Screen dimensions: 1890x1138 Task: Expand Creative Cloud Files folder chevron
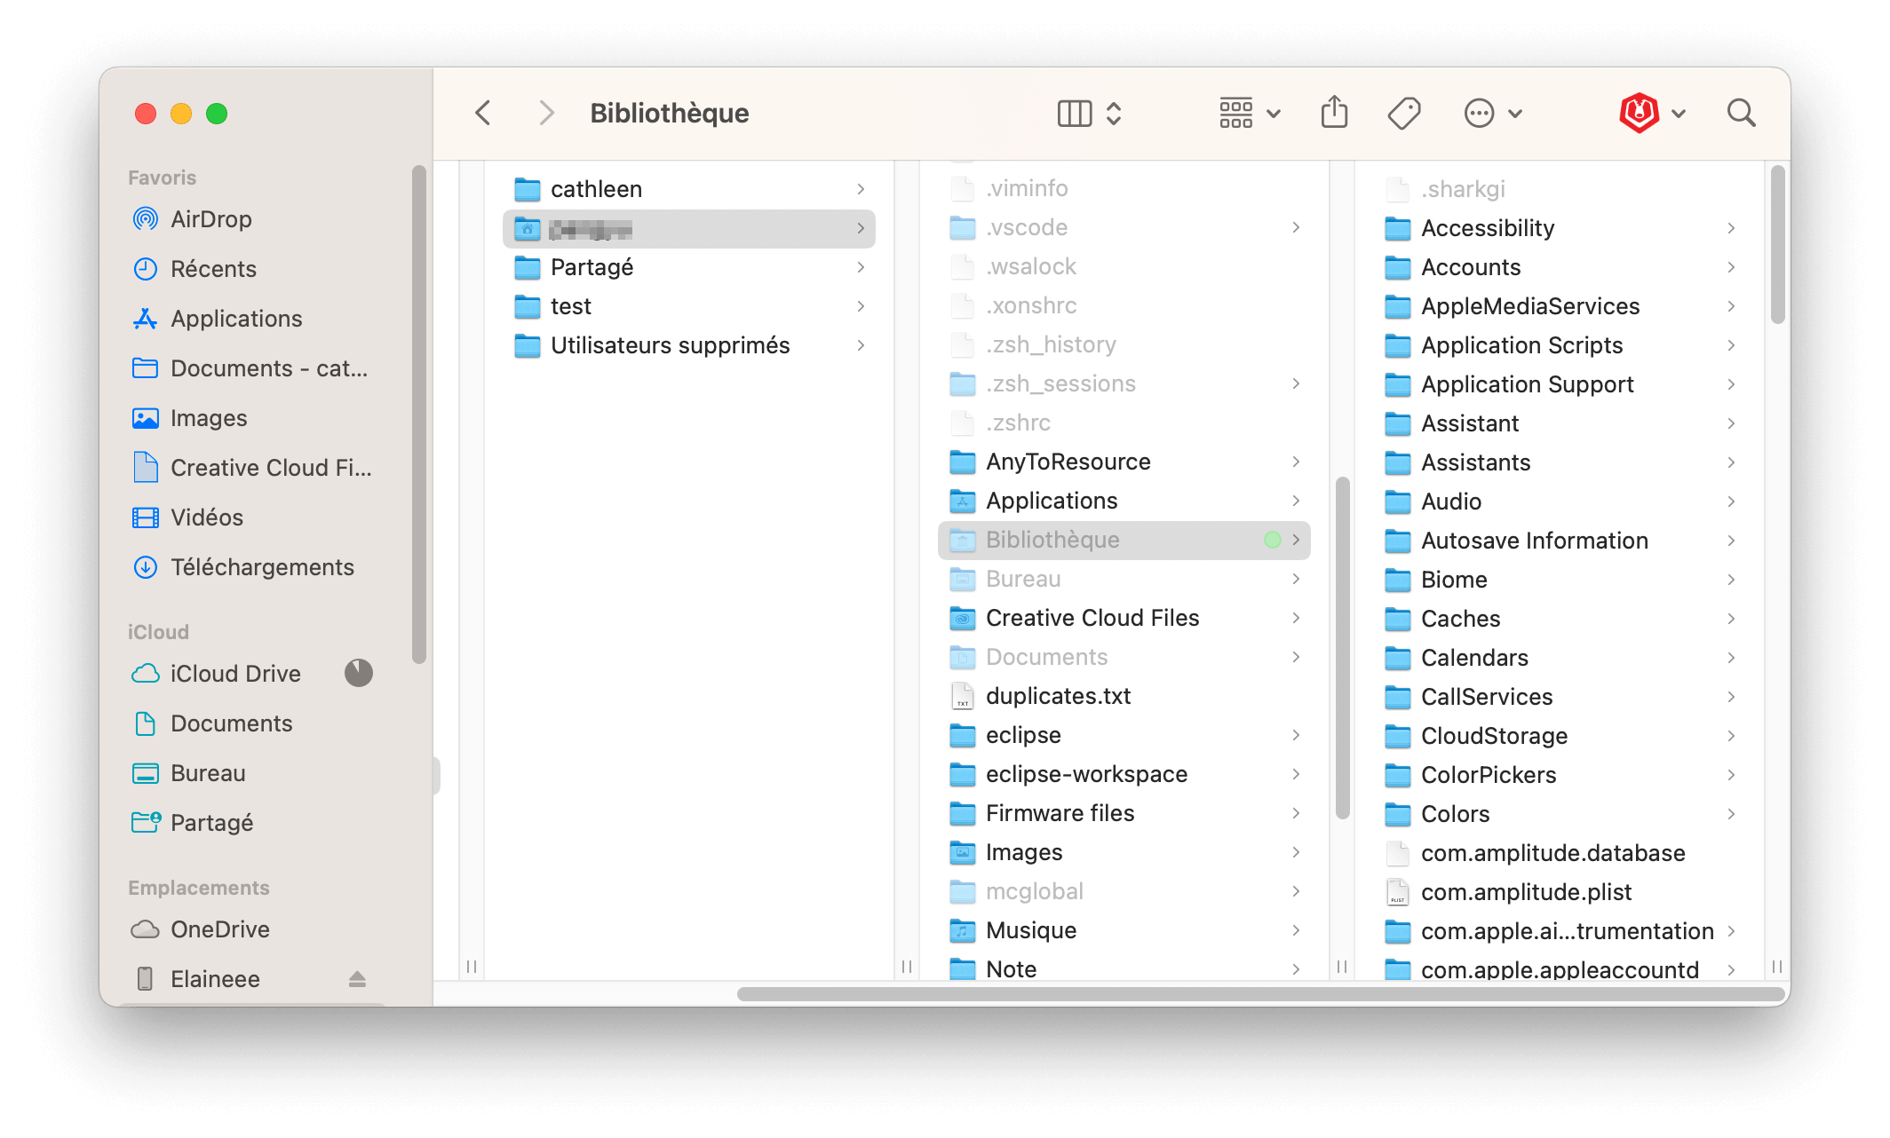click(x=1296, y=618)
